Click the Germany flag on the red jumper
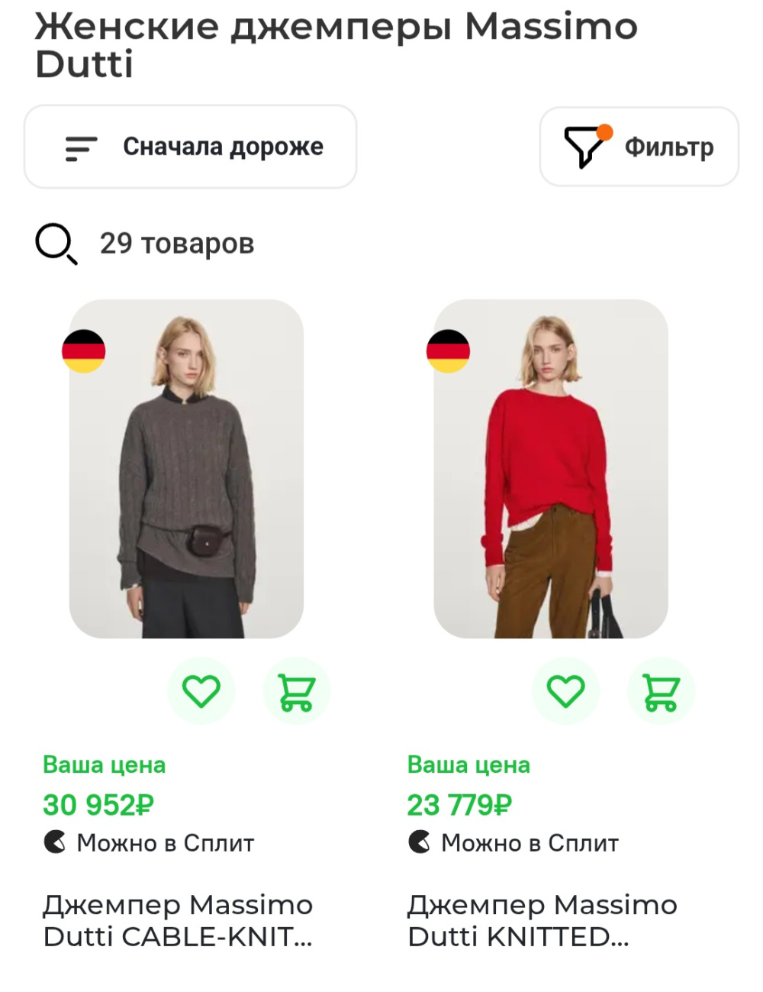 (449, 352)
